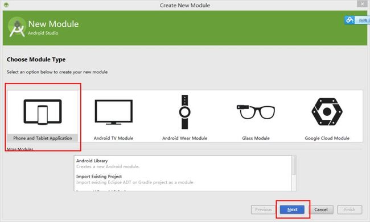
Task: Click the 'Android TV Module' label
Action: (x=113, y=138)
